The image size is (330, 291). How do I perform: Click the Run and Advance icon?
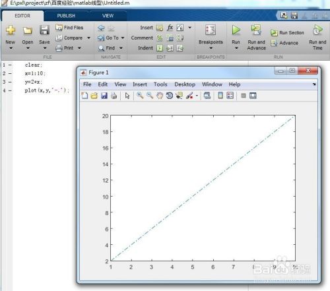[x=256, y=30]
